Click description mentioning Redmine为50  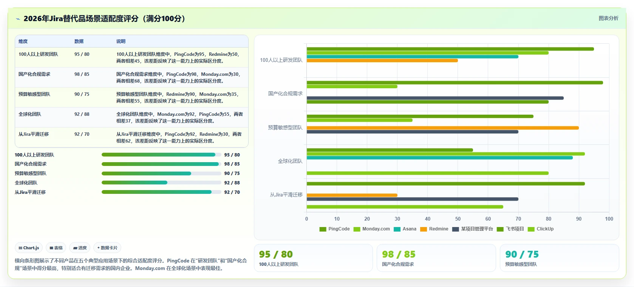tap(178, 58)
